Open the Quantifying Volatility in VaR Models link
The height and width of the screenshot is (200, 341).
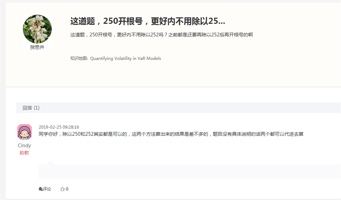click(x=126, y=58)
